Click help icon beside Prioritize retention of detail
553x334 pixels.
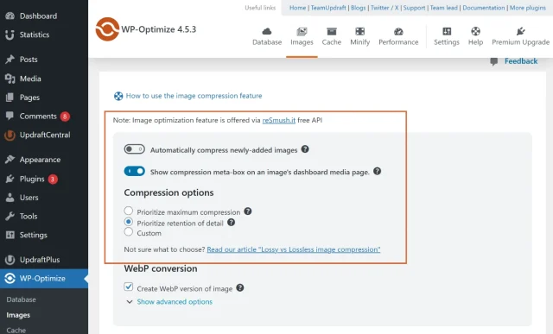pyautogui.click(x=231, y=223)
